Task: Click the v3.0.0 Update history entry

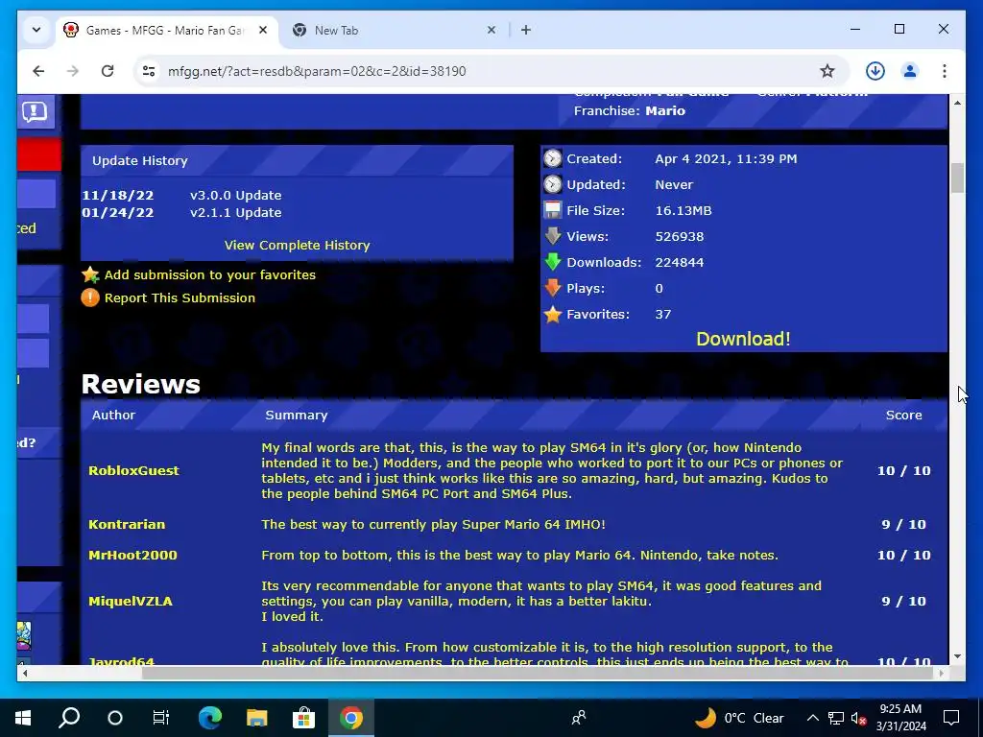Action: (x=236, y=195)
